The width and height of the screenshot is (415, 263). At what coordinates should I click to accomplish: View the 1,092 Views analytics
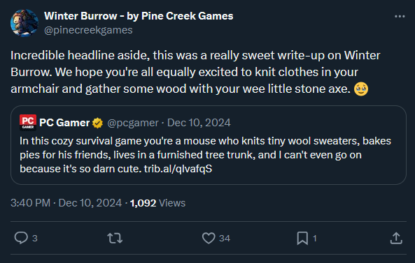157,203
